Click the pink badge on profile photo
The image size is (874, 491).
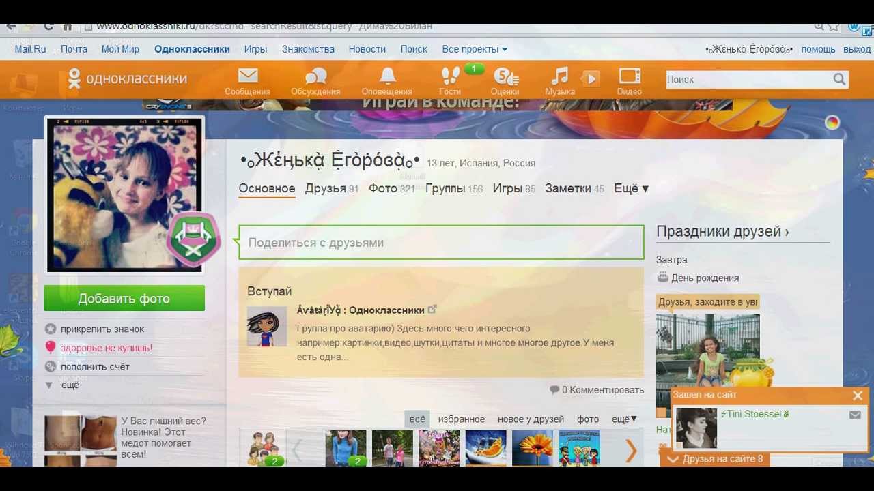click(x=193, y=239)
